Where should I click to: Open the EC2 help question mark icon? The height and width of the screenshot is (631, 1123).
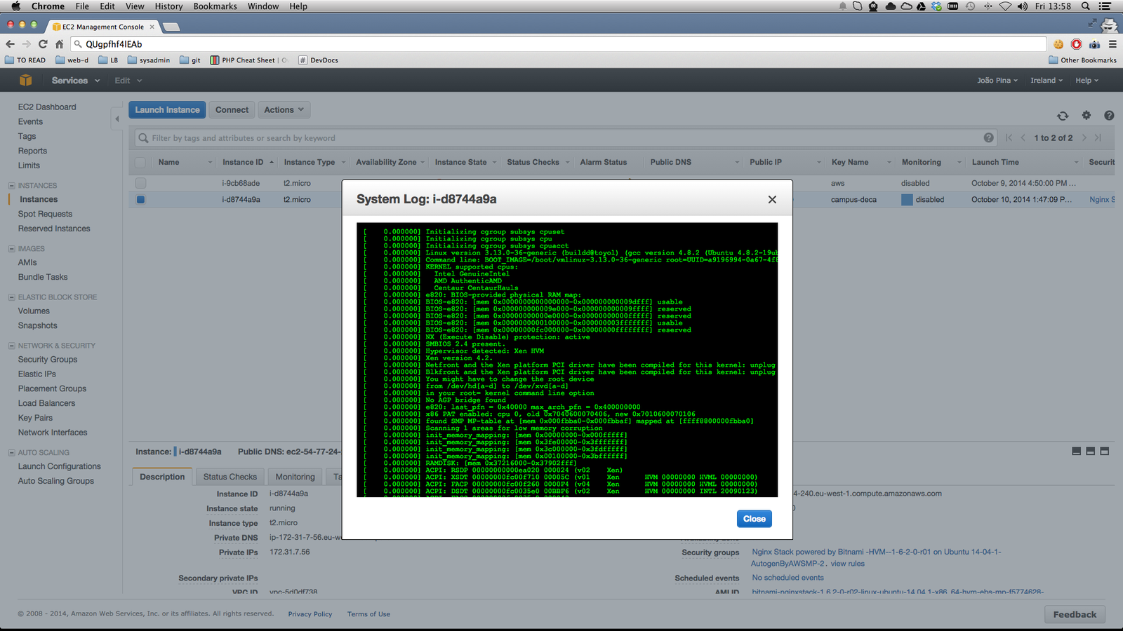(1109, 116)
